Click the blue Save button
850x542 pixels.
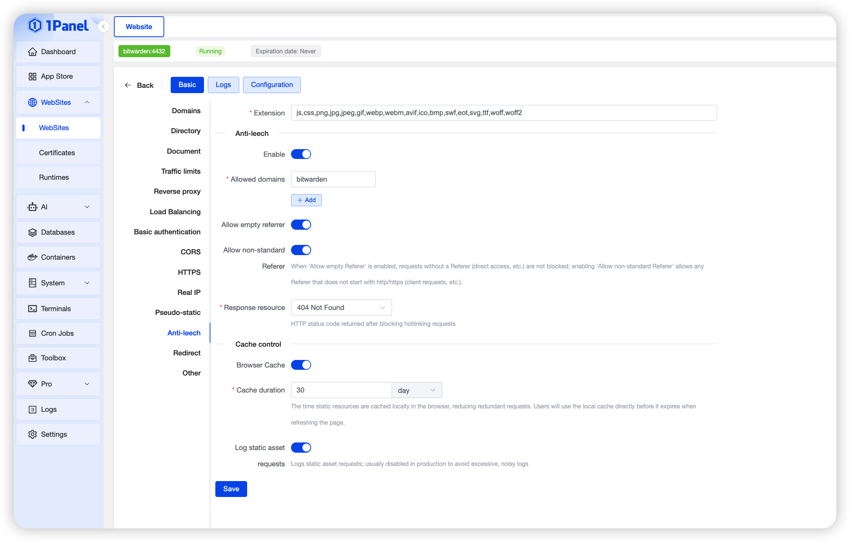point(231,489)
